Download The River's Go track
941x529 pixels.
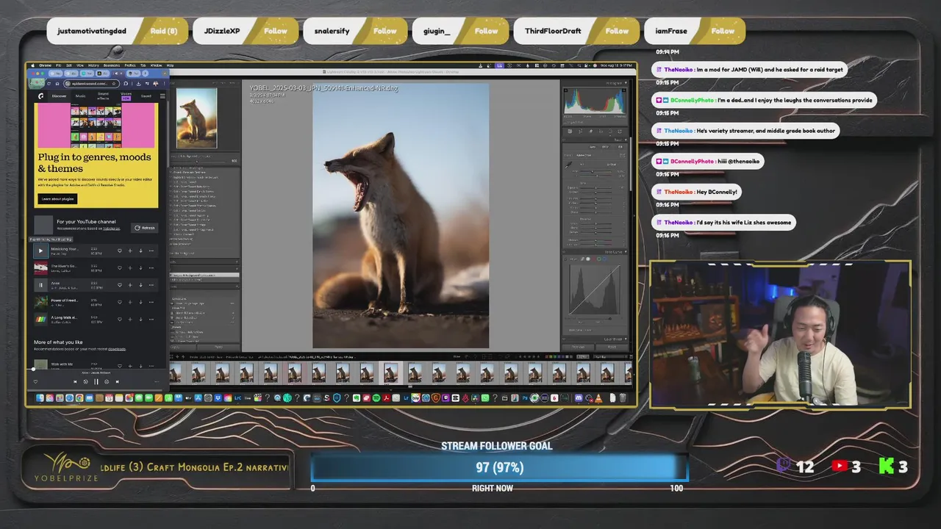pos(140,267)
